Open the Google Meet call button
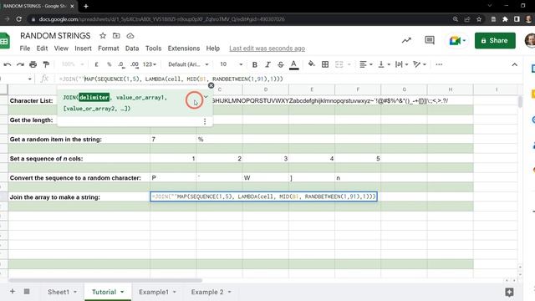Viewport: 535px width, 301px height. point(457,41)
